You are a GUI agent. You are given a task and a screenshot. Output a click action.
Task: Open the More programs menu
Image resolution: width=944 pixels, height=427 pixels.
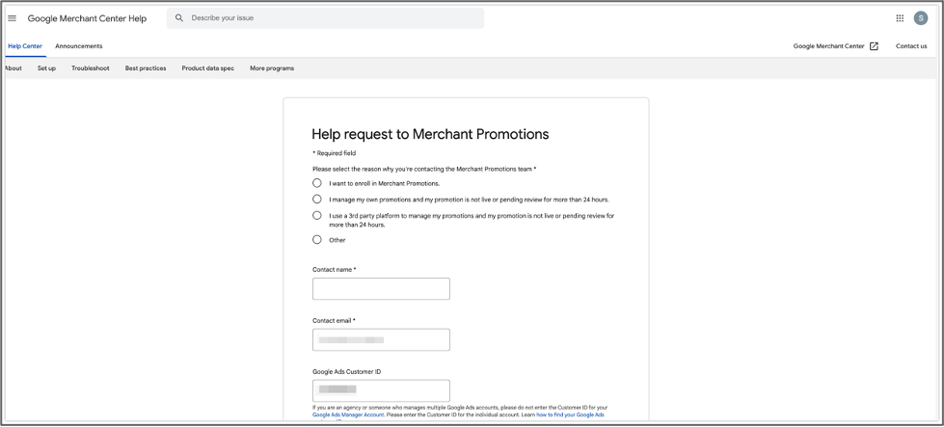tap(272, 68)
